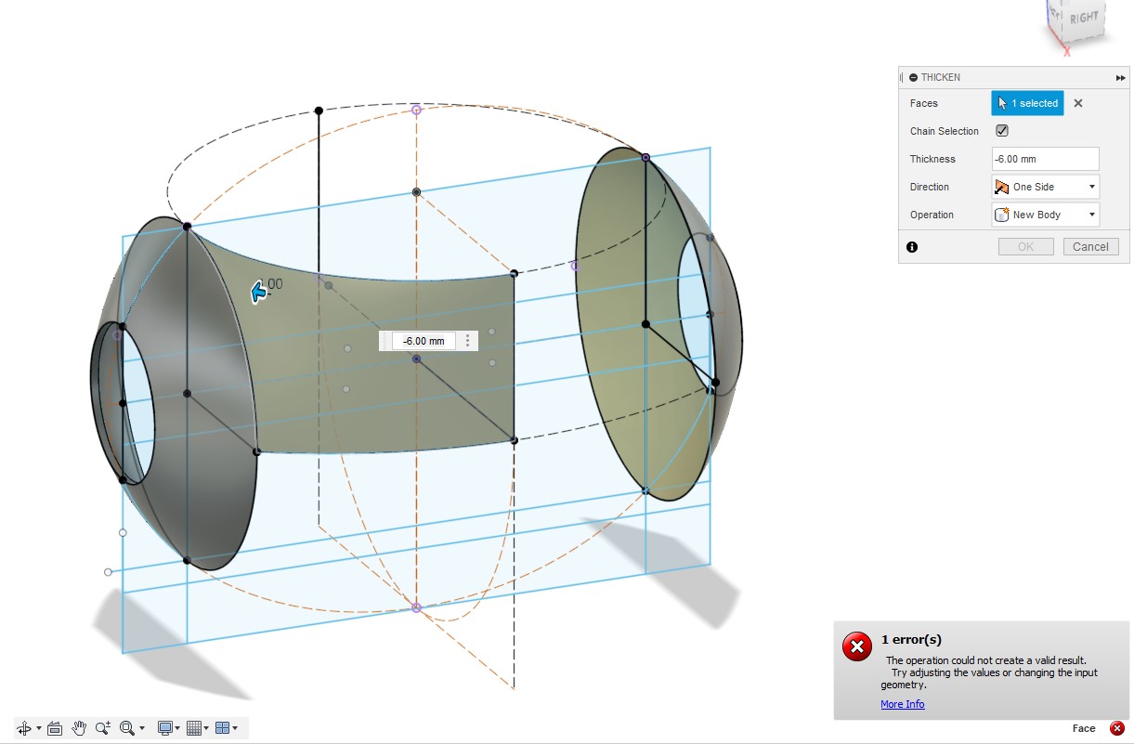
Task: Click the Cancel button to exit Thicken
Action: click(x=1090, y=246)
